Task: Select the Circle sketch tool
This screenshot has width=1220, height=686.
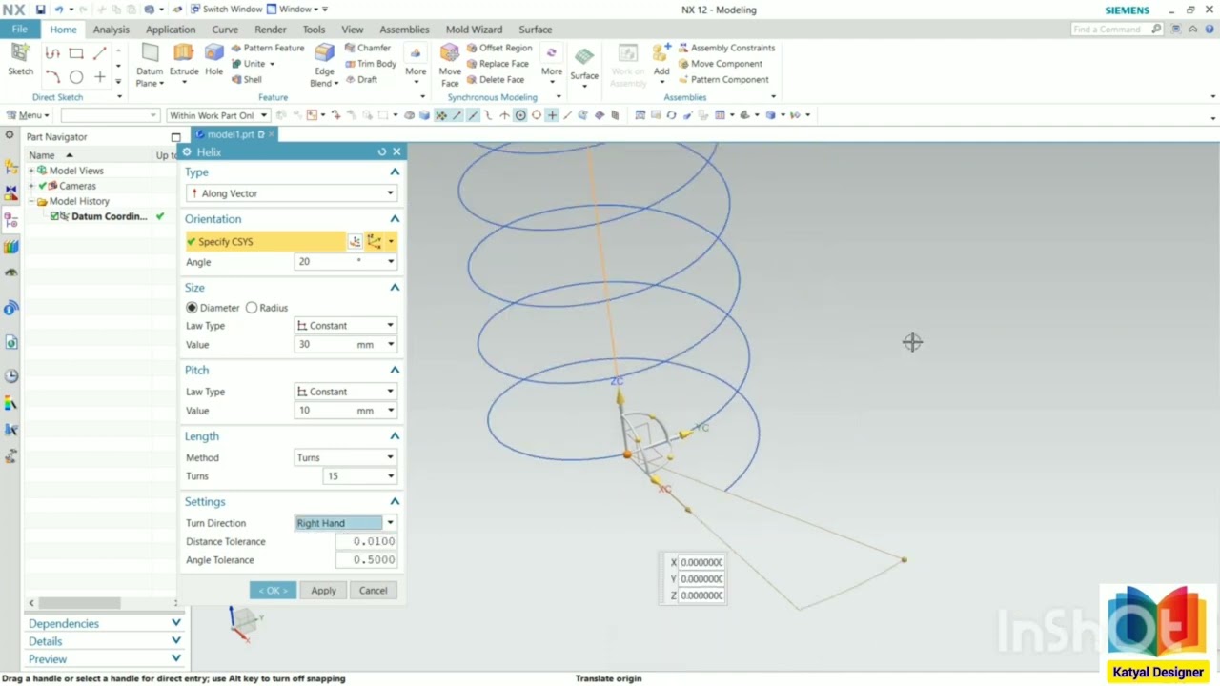Action: tap(76, 77)
